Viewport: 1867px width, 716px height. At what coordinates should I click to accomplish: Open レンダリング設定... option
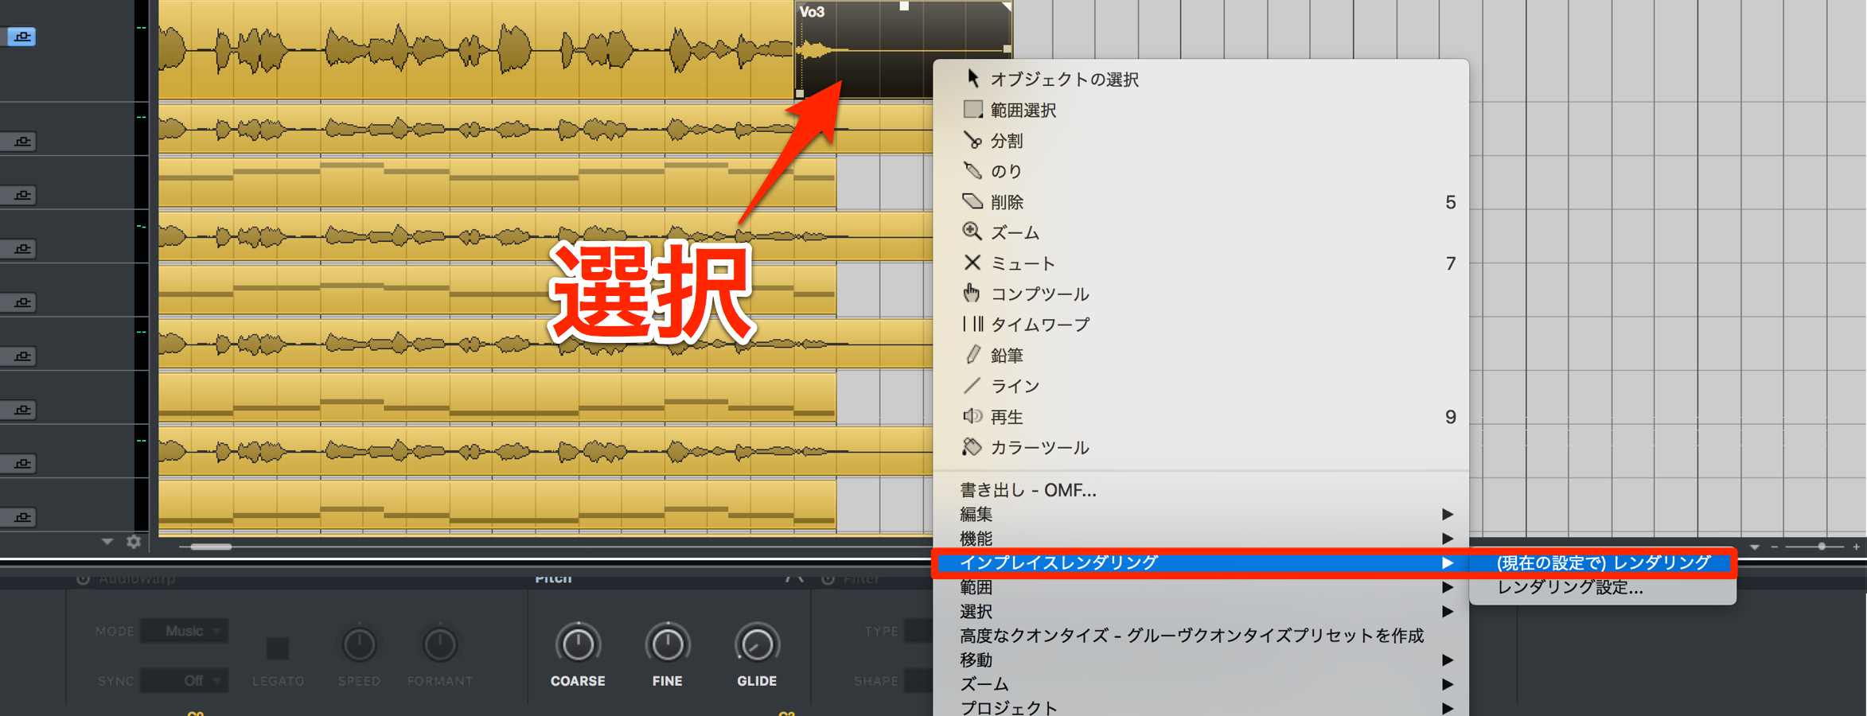1603,587
